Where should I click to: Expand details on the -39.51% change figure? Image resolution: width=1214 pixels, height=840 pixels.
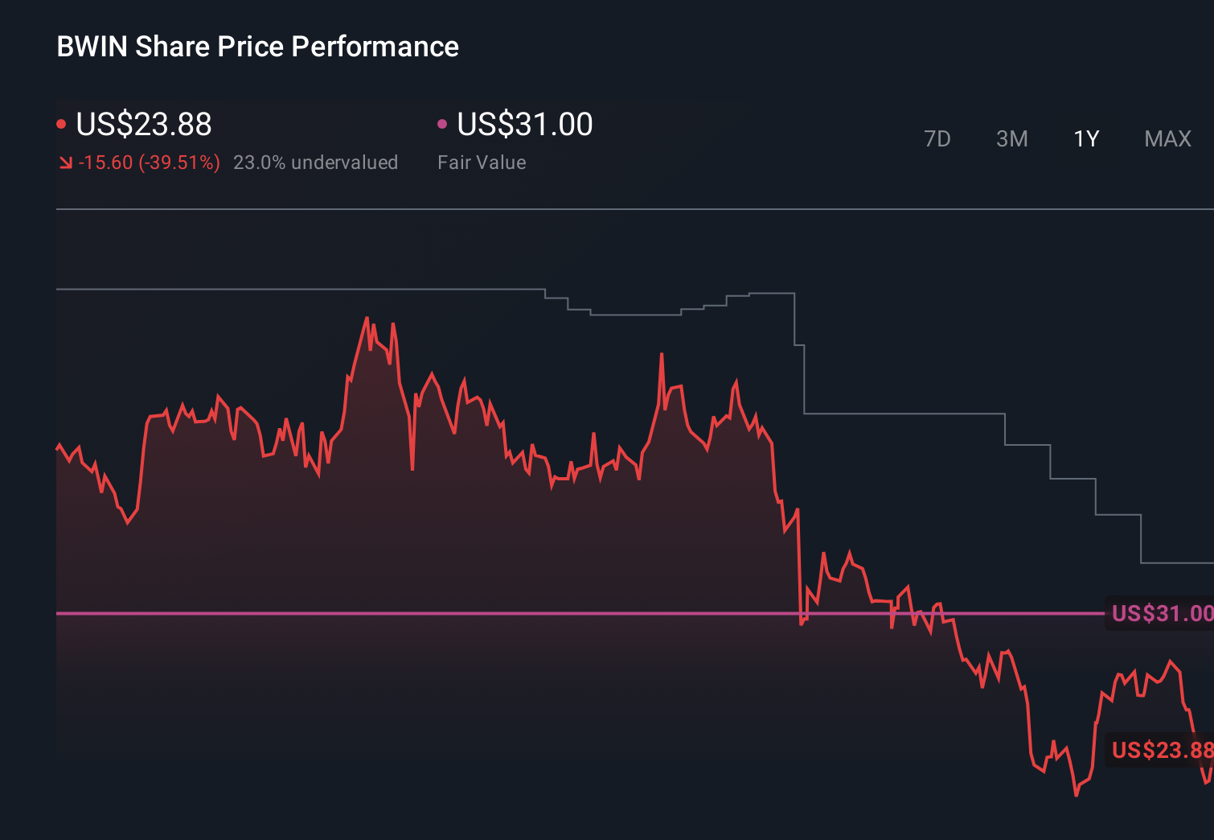[150, 162]
